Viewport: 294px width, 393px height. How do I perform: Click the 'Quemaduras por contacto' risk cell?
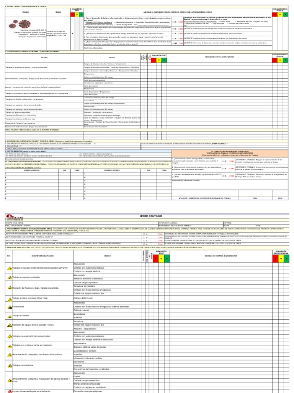(108, 351)
